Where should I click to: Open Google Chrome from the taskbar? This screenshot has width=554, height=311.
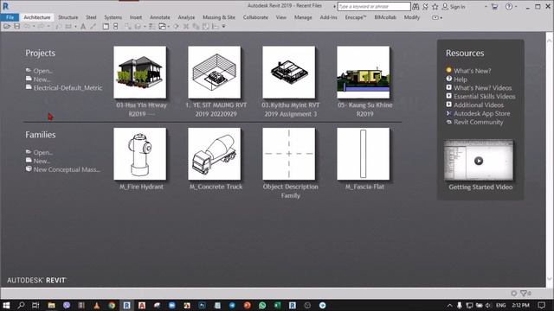112,305
